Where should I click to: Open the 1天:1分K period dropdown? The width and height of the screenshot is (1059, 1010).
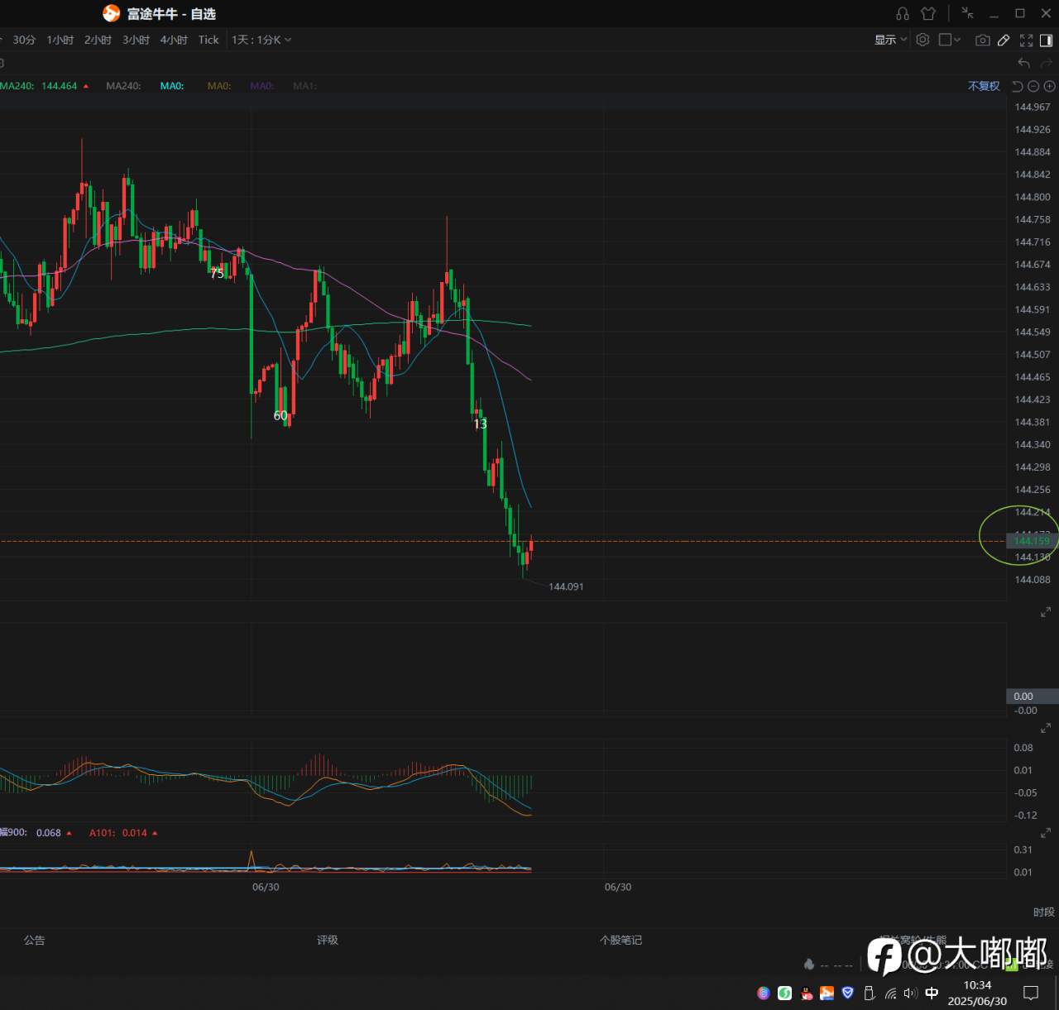[x=261, y=40]
